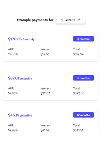Click the 14.99% APR value

13,130
